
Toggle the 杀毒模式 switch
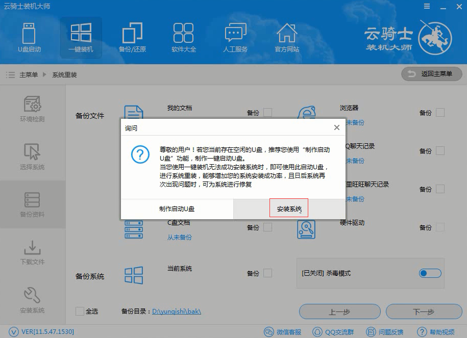point(430,274)
